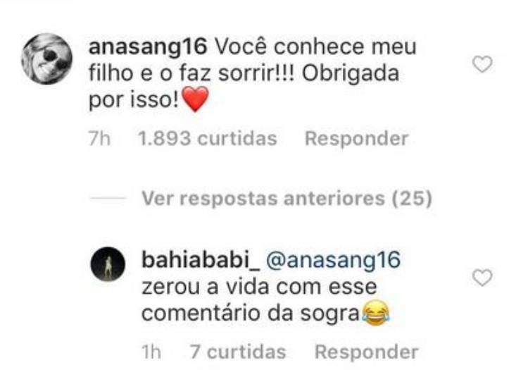Click the 7h timestamp on first comment

click(99, 139)
